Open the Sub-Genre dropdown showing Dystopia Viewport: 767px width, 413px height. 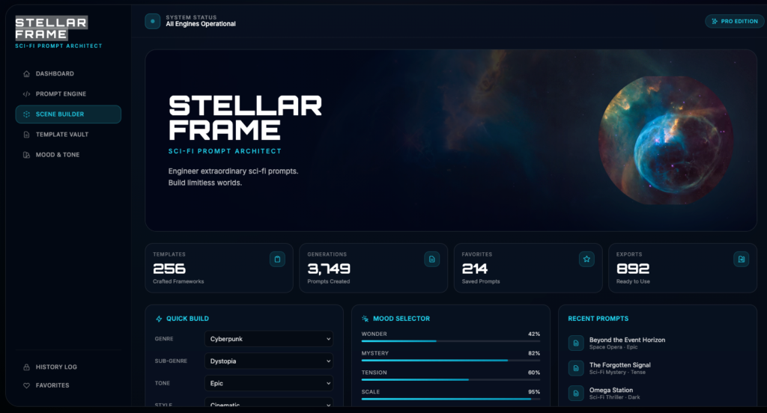pos(269,361)
